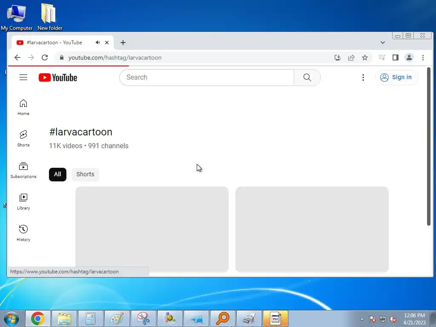View site information lock icon

(x=62, y=57)
